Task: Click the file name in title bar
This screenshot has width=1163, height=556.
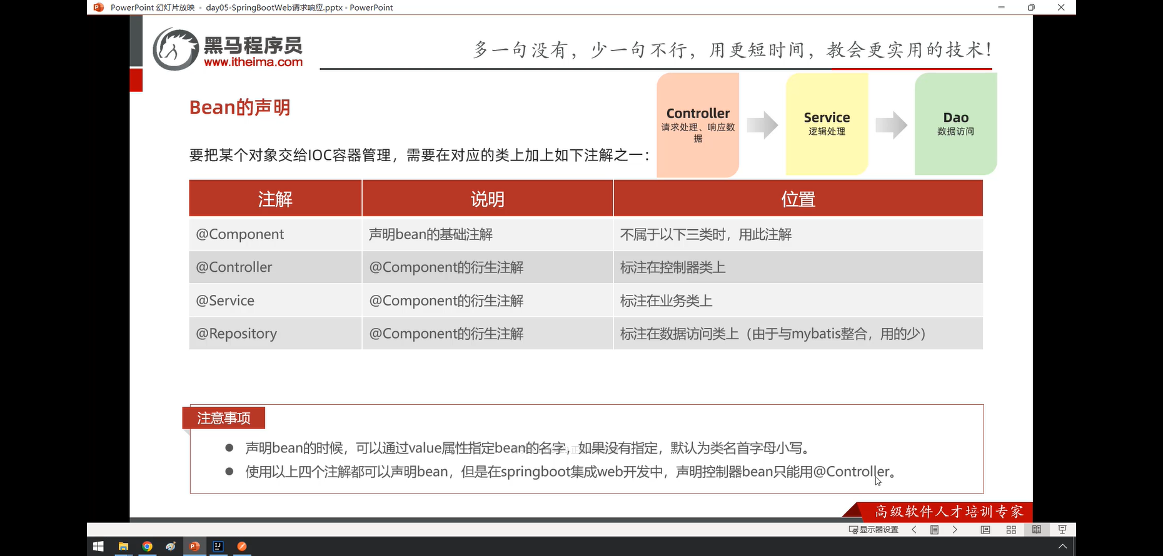Action: [274, 7]
